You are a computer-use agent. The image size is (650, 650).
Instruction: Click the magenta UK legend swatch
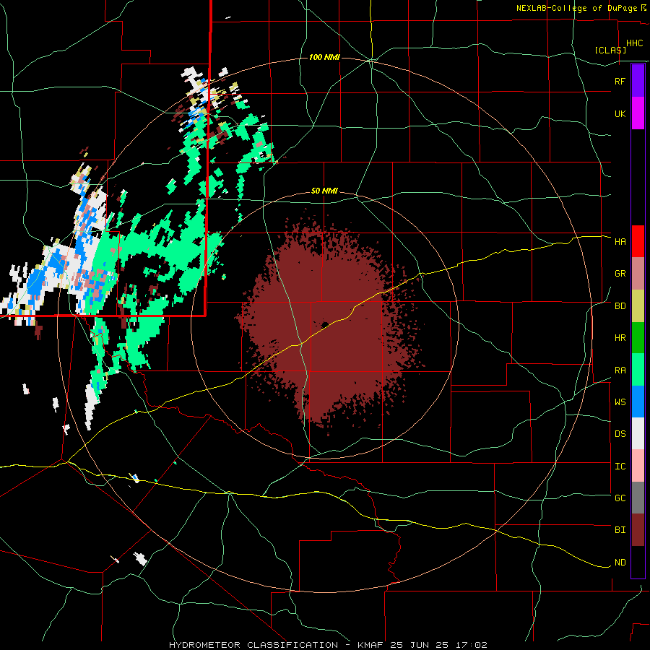pos(638,113)
